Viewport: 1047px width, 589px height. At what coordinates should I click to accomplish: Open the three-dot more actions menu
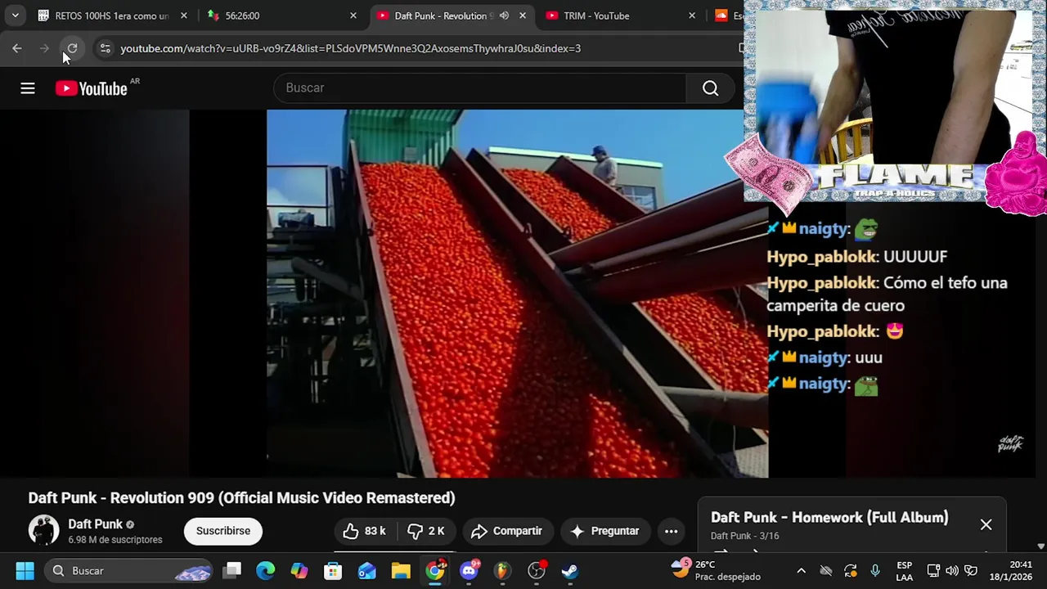(671, 531)
